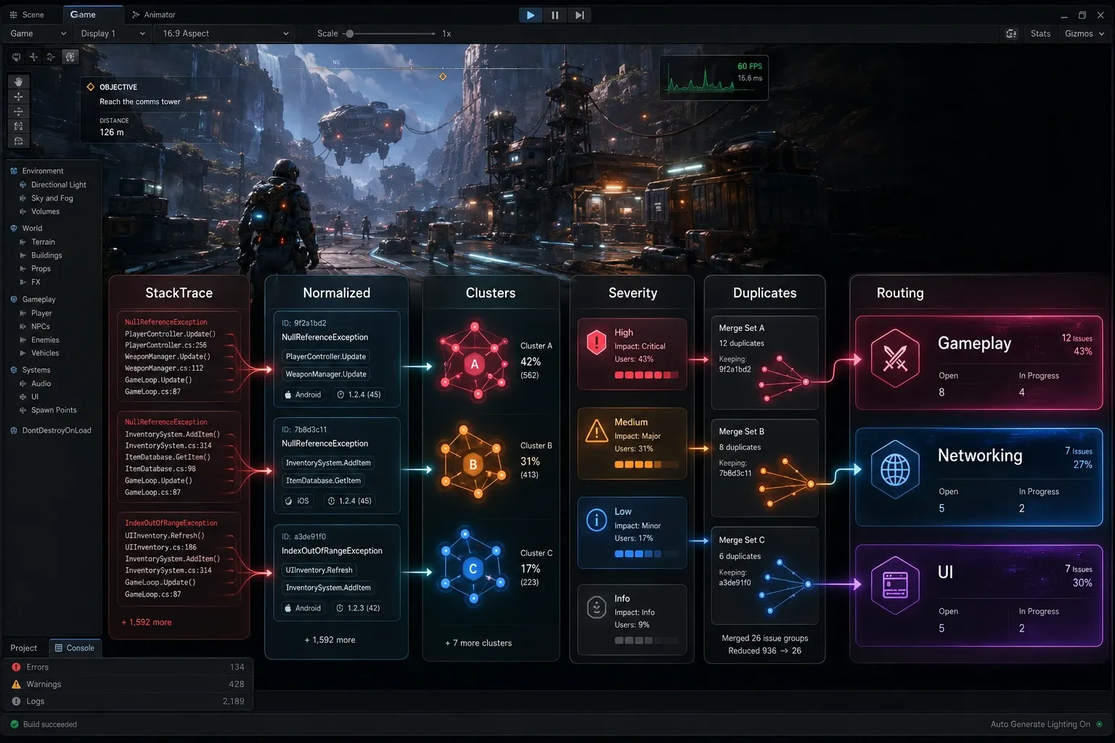Click the Medium severity warning triangle icon
Viewport: 1115px width, 743px height.
tap(597, 431)
